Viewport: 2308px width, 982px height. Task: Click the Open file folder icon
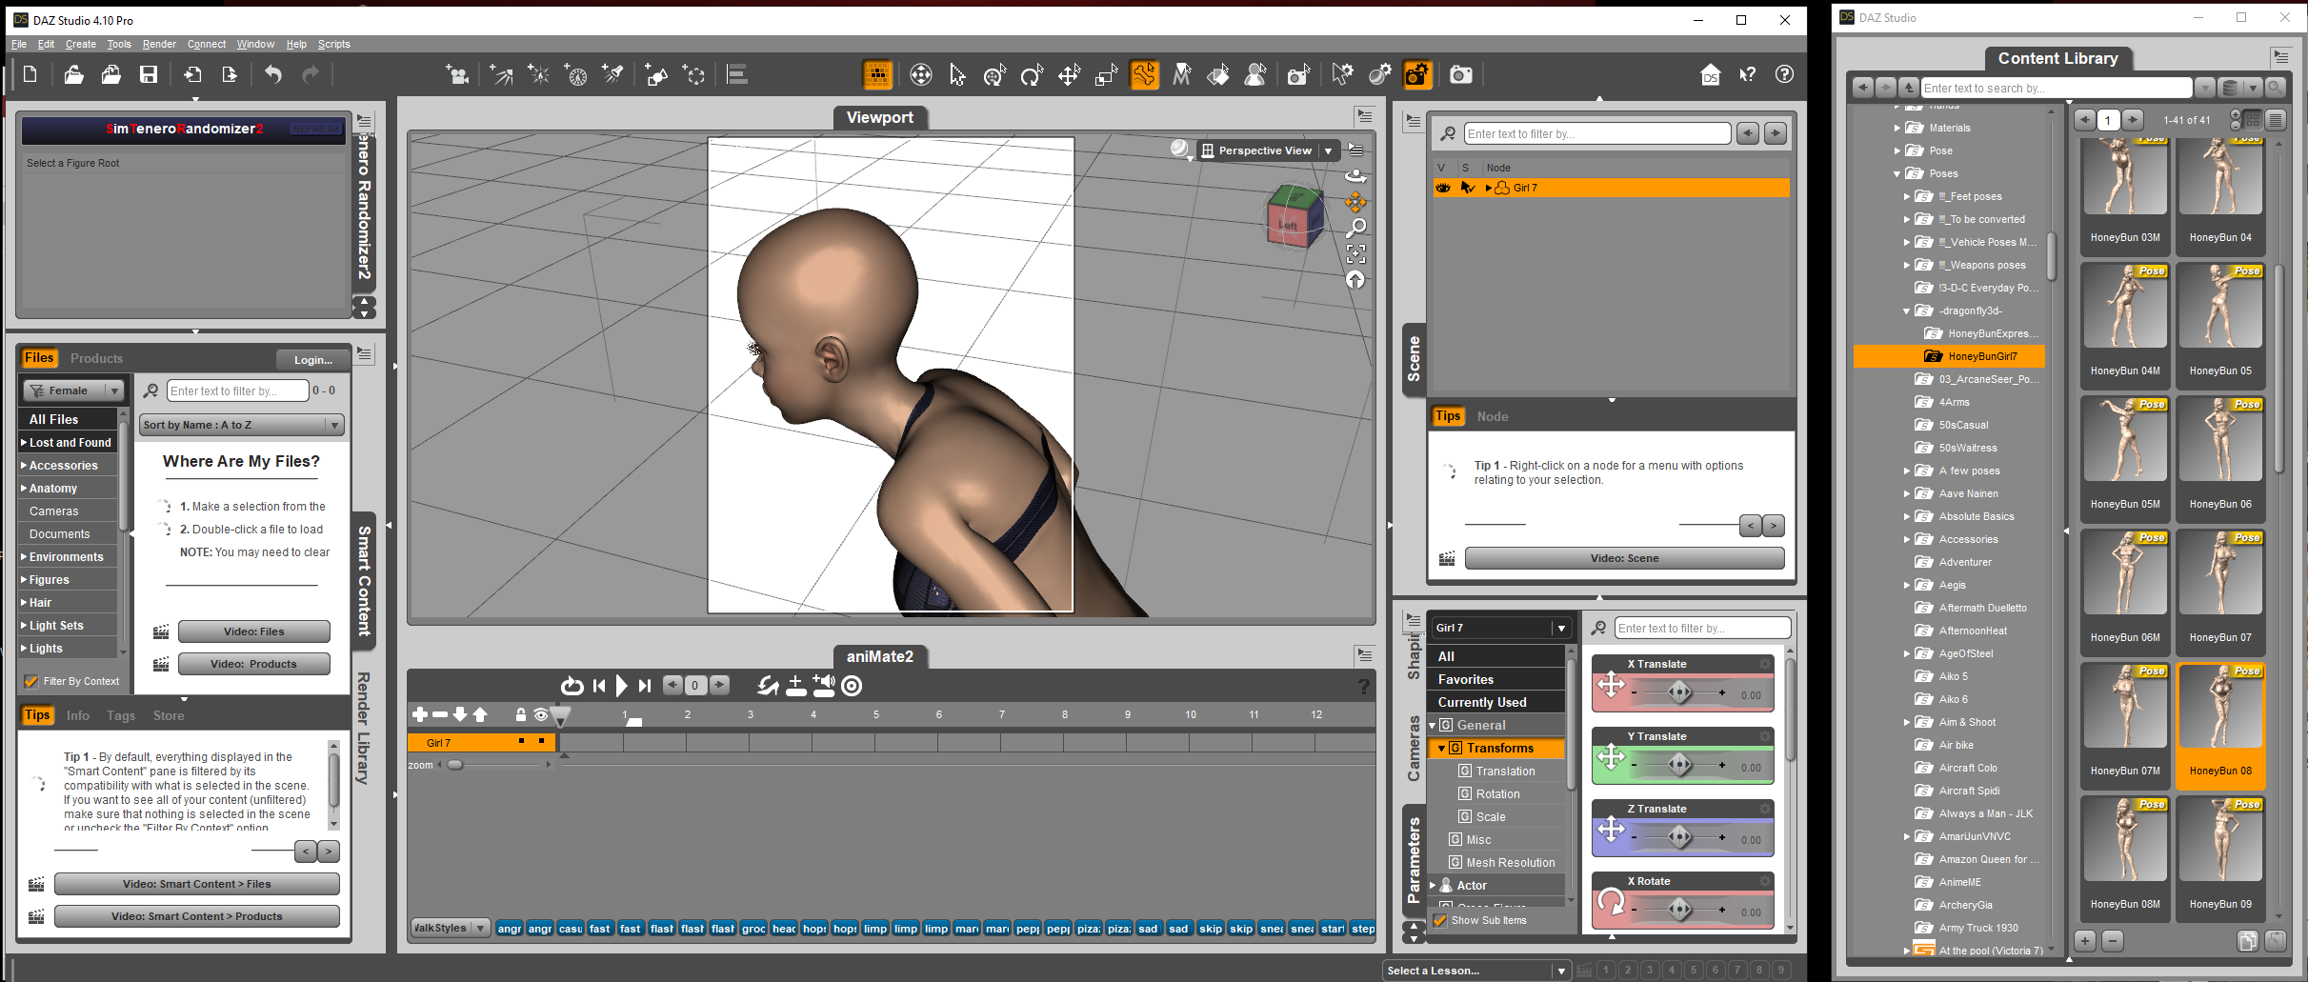tap(73, 75)
